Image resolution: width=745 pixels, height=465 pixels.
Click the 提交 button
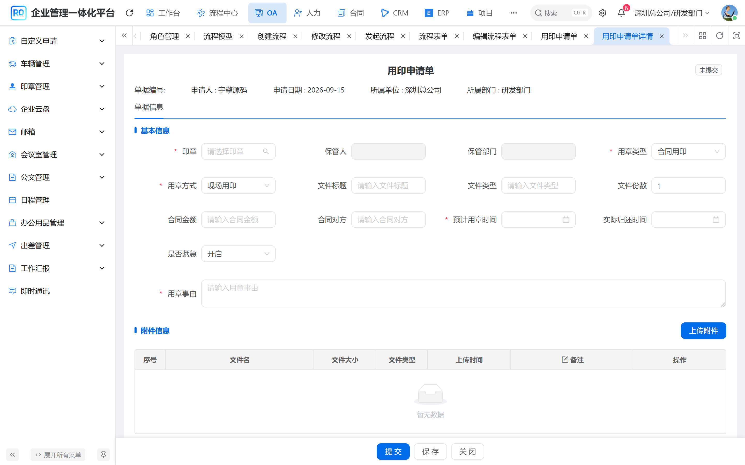tap(393, 452)
